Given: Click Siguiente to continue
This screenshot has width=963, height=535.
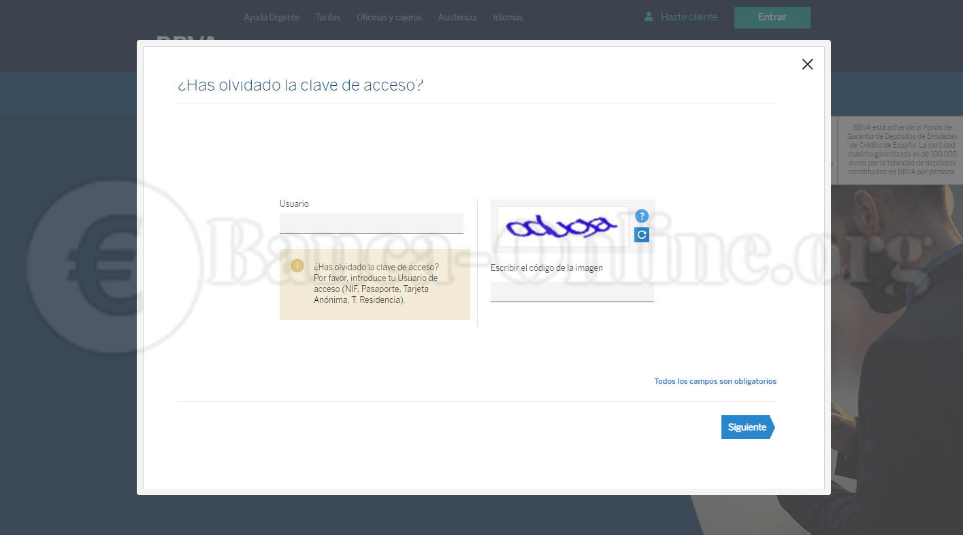Looking at the screenshot, I should click(746, 427).
